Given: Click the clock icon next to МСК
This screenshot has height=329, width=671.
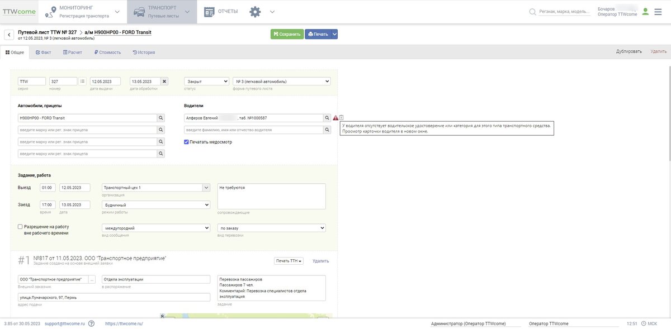Looking at the screenshot, I should point(643,323).
